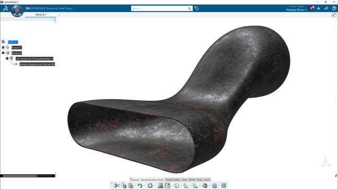
Task: Click the apply material sticker icon
Action: pyautogui.click(x=215, y=185)
